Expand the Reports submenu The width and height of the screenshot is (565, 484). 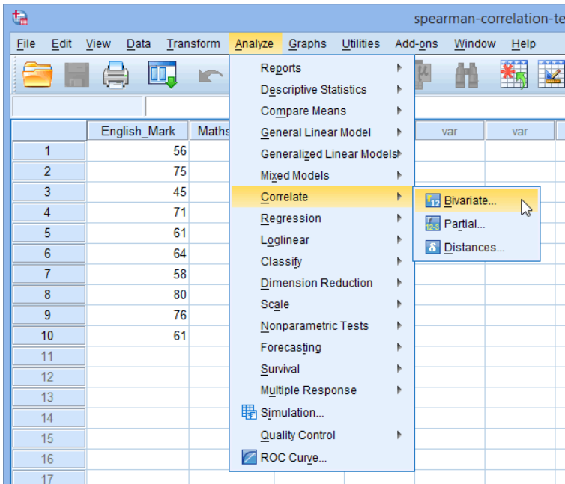321,67
